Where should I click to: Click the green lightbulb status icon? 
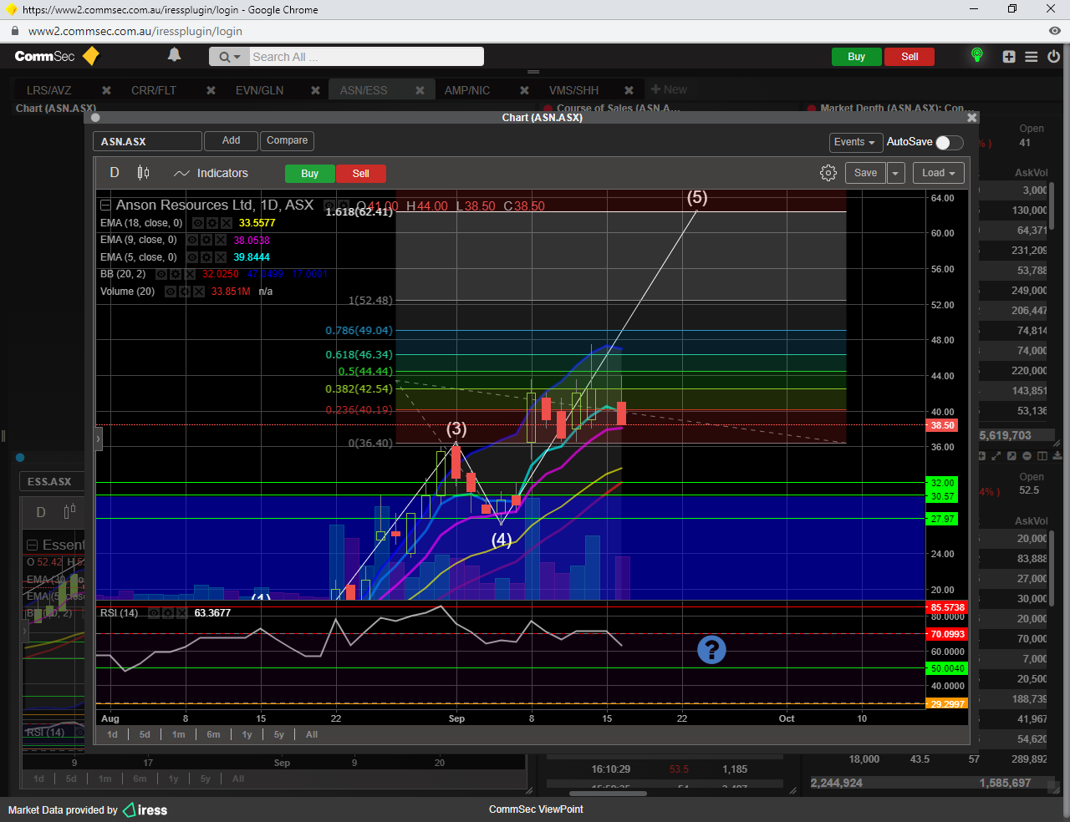[x=976, y=55]
